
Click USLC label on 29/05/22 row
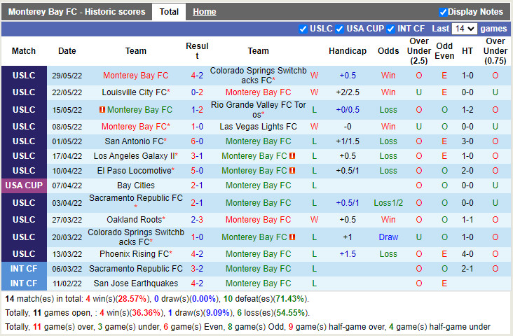click(24, 76)
